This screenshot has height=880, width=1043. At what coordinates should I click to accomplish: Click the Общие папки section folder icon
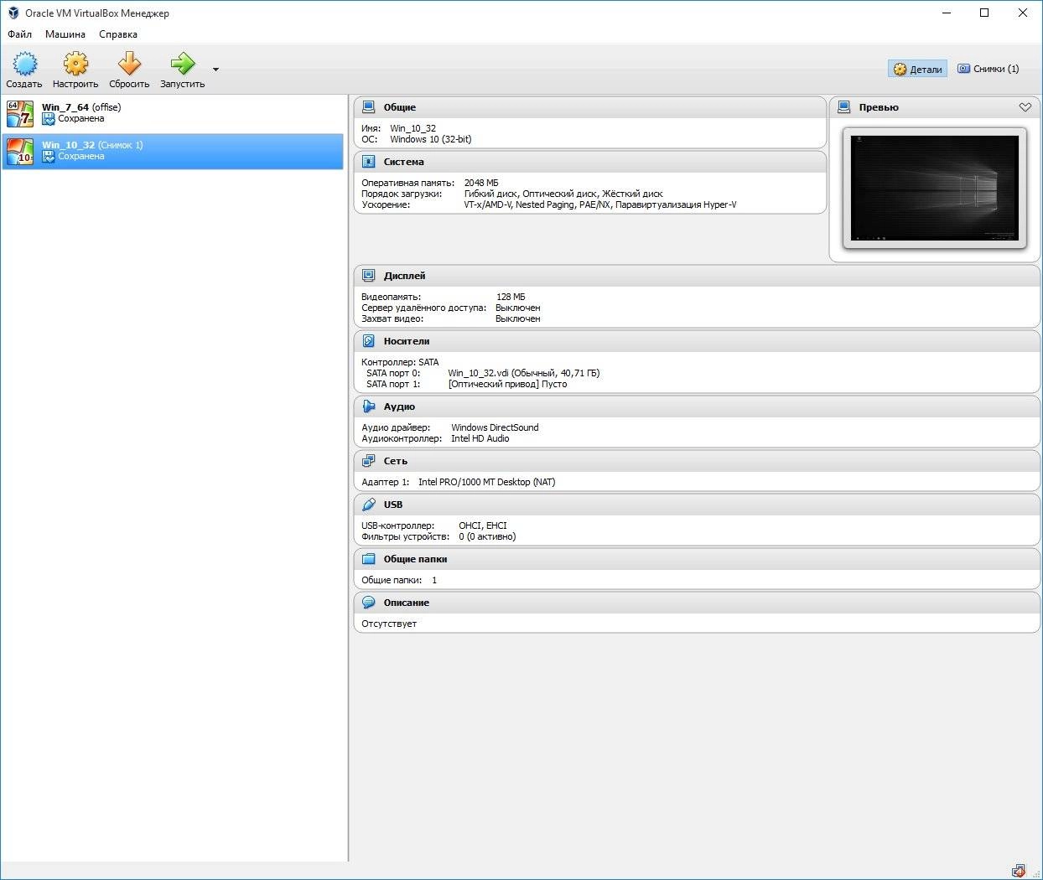click(x=368, y=559)
